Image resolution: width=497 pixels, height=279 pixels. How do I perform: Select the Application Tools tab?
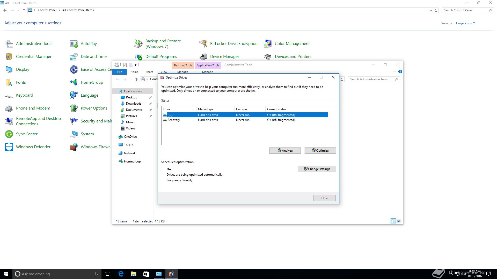[208, 65]
